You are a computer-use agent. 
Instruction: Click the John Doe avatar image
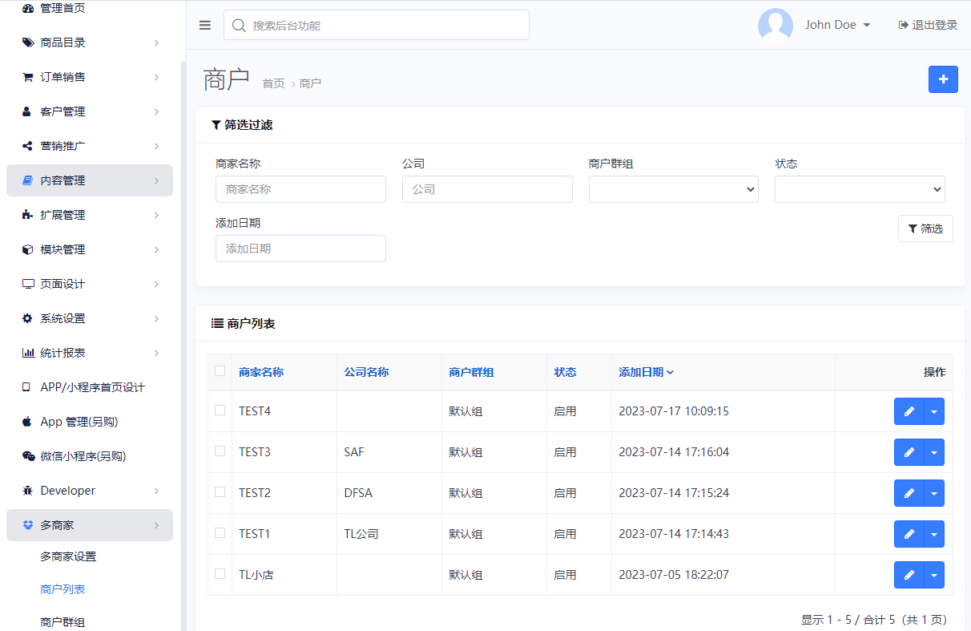pos(776,25)
